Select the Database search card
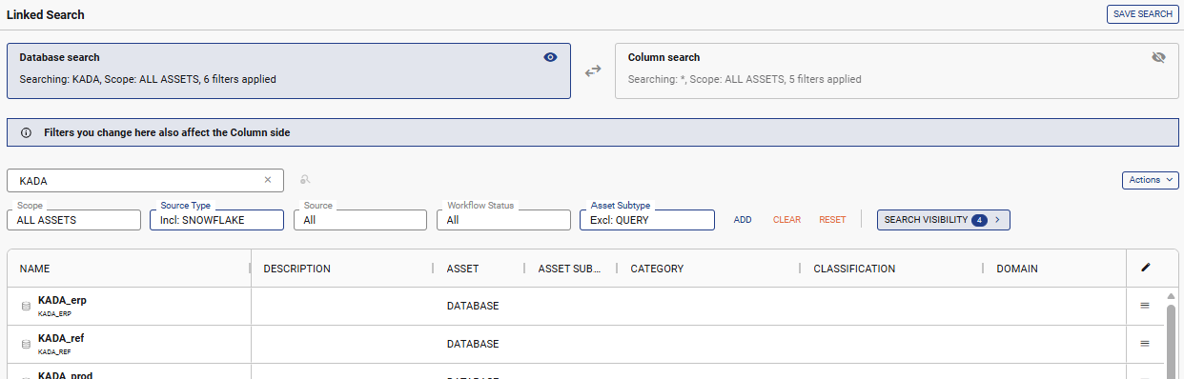 click(x=289, y=70)
